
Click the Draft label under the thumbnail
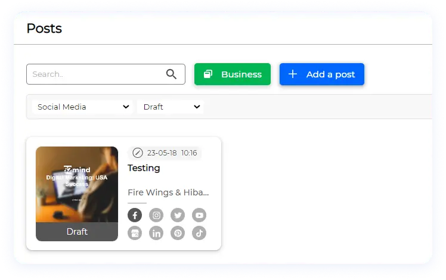coord(77,232)
